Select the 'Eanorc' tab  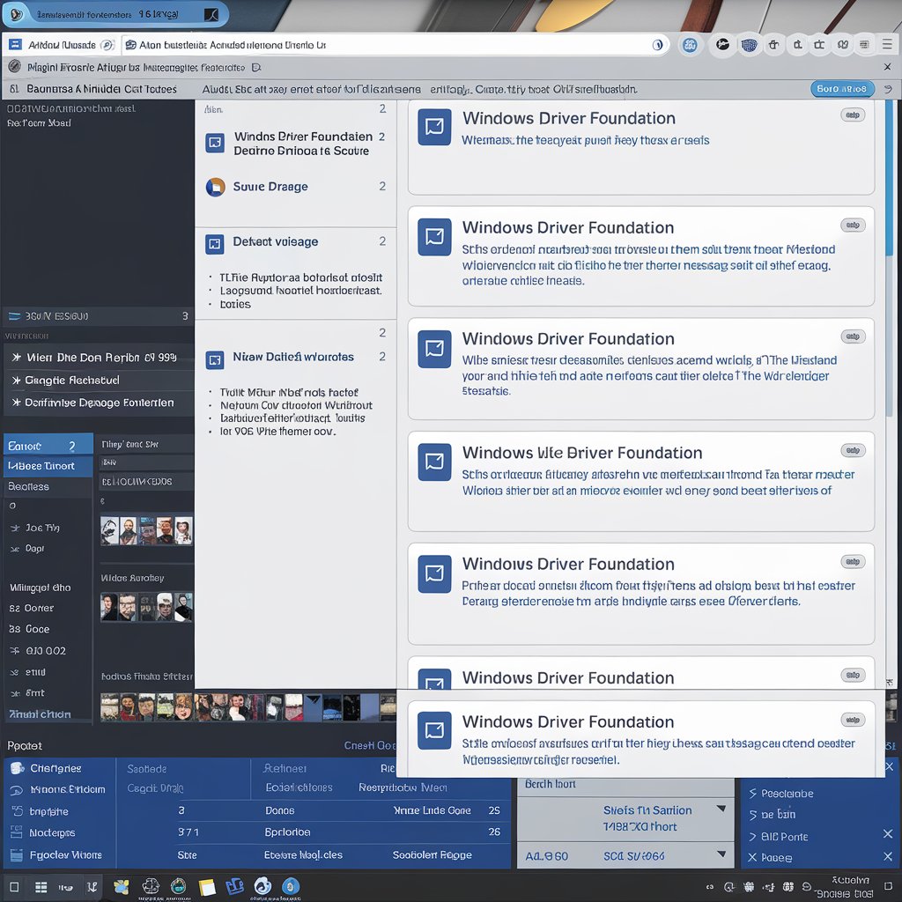(48, 446)
